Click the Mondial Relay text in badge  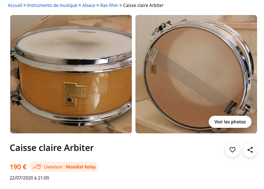click(81, 167)
